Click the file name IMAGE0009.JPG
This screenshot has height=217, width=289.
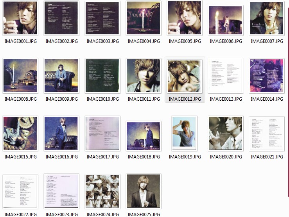[x=61, y=99]
